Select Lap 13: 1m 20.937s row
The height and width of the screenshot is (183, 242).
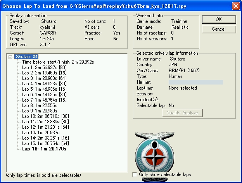(x=41, y=133)
